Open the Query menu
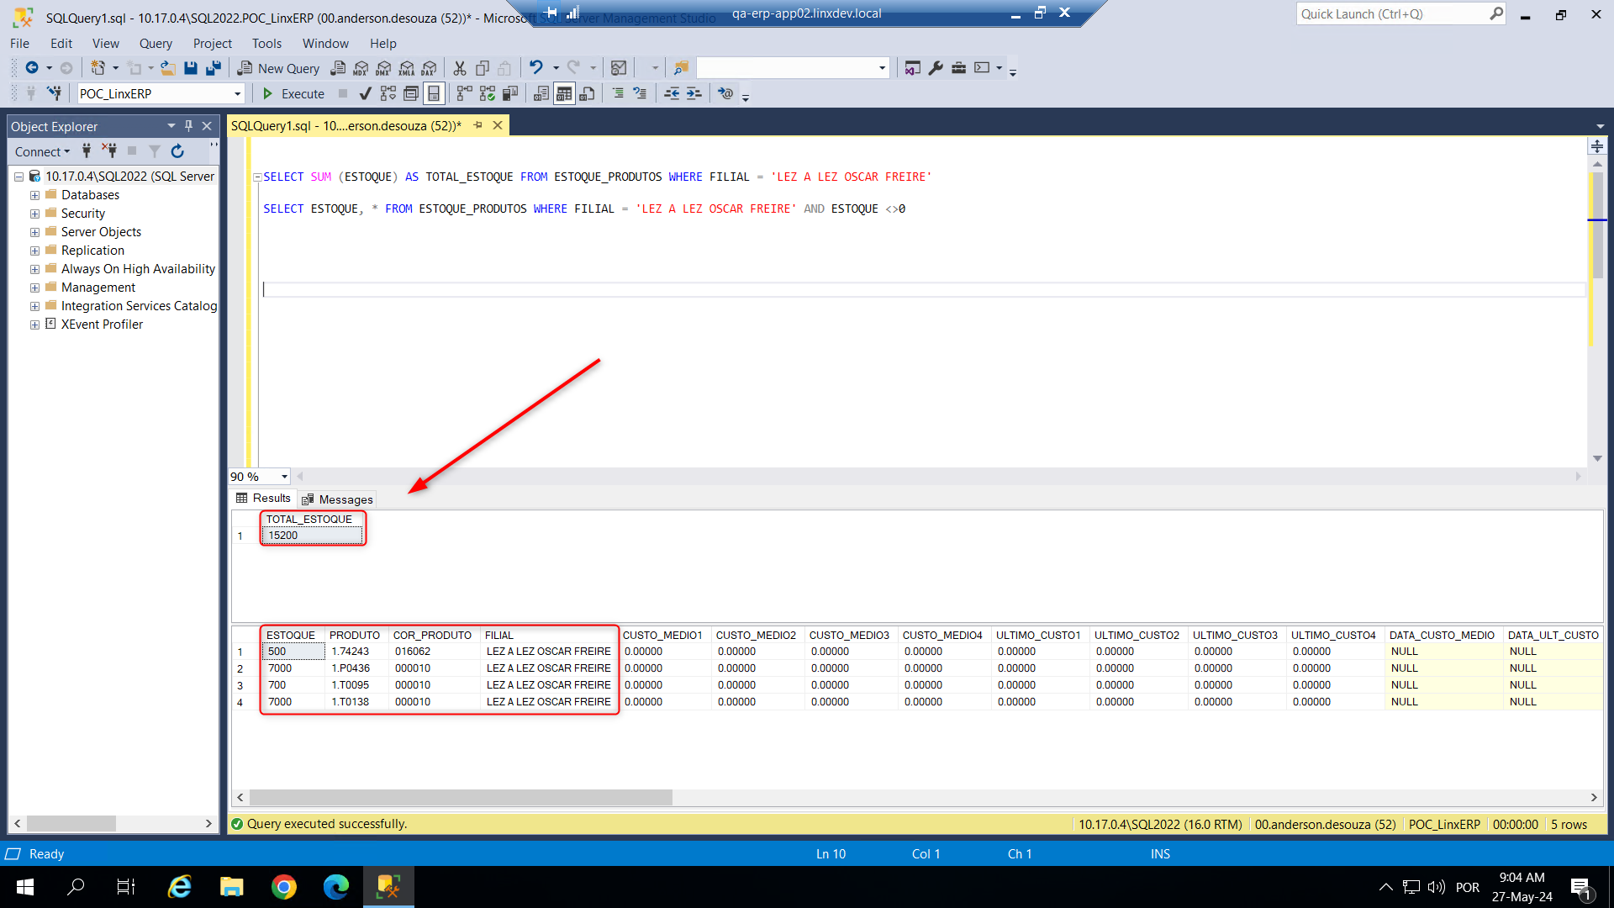 [156, 44]
